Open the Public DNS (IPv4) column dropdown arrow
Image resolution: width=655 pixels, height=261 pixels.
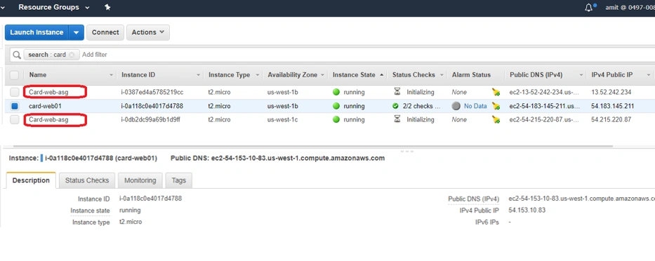581,75
